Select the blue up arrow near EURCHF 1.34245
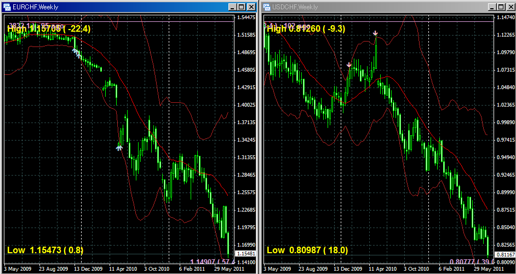The width and height of the screenshot is (516, 274). click(119, 147)
